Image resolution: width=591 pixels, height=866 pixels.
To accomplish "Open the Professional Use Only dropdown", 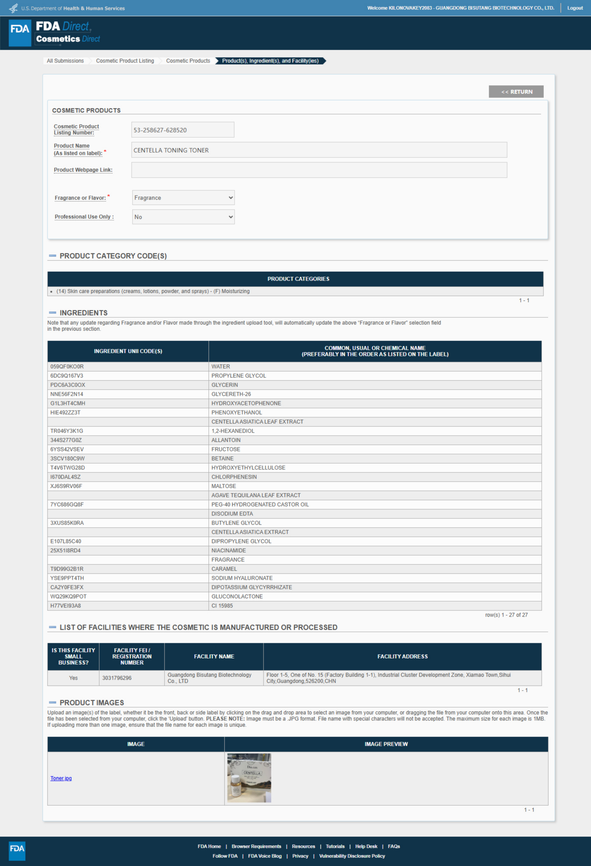I will (x=183, y=217).
